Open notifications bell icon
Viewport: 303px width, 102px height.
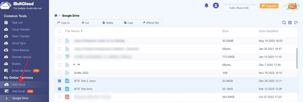coord(207,5)
